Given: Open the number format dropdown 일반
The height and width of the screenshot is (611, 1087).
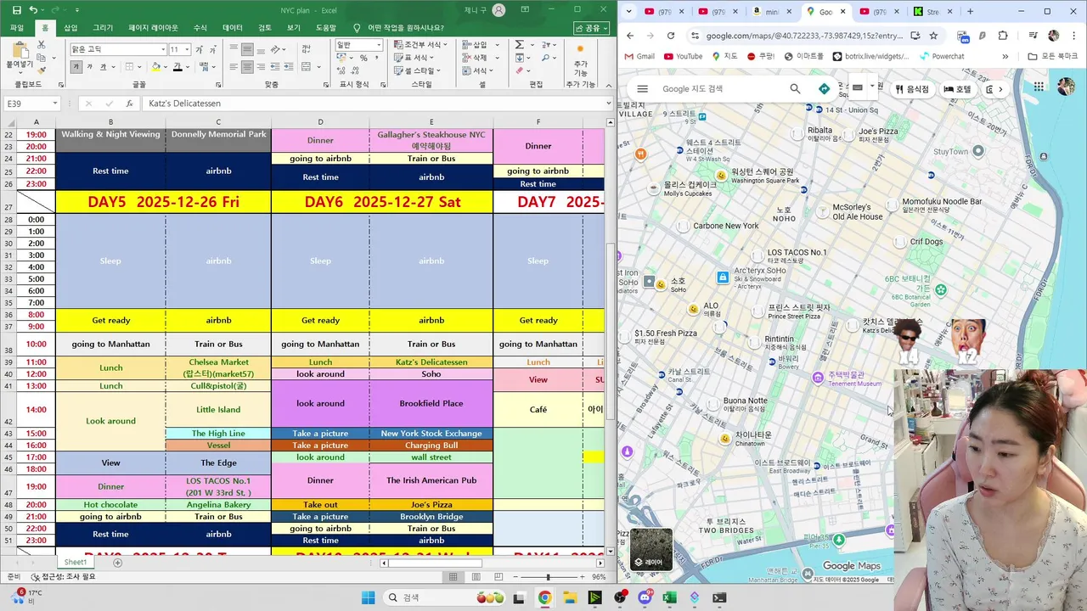Looking at the screenshot, I should click(379, 45).
